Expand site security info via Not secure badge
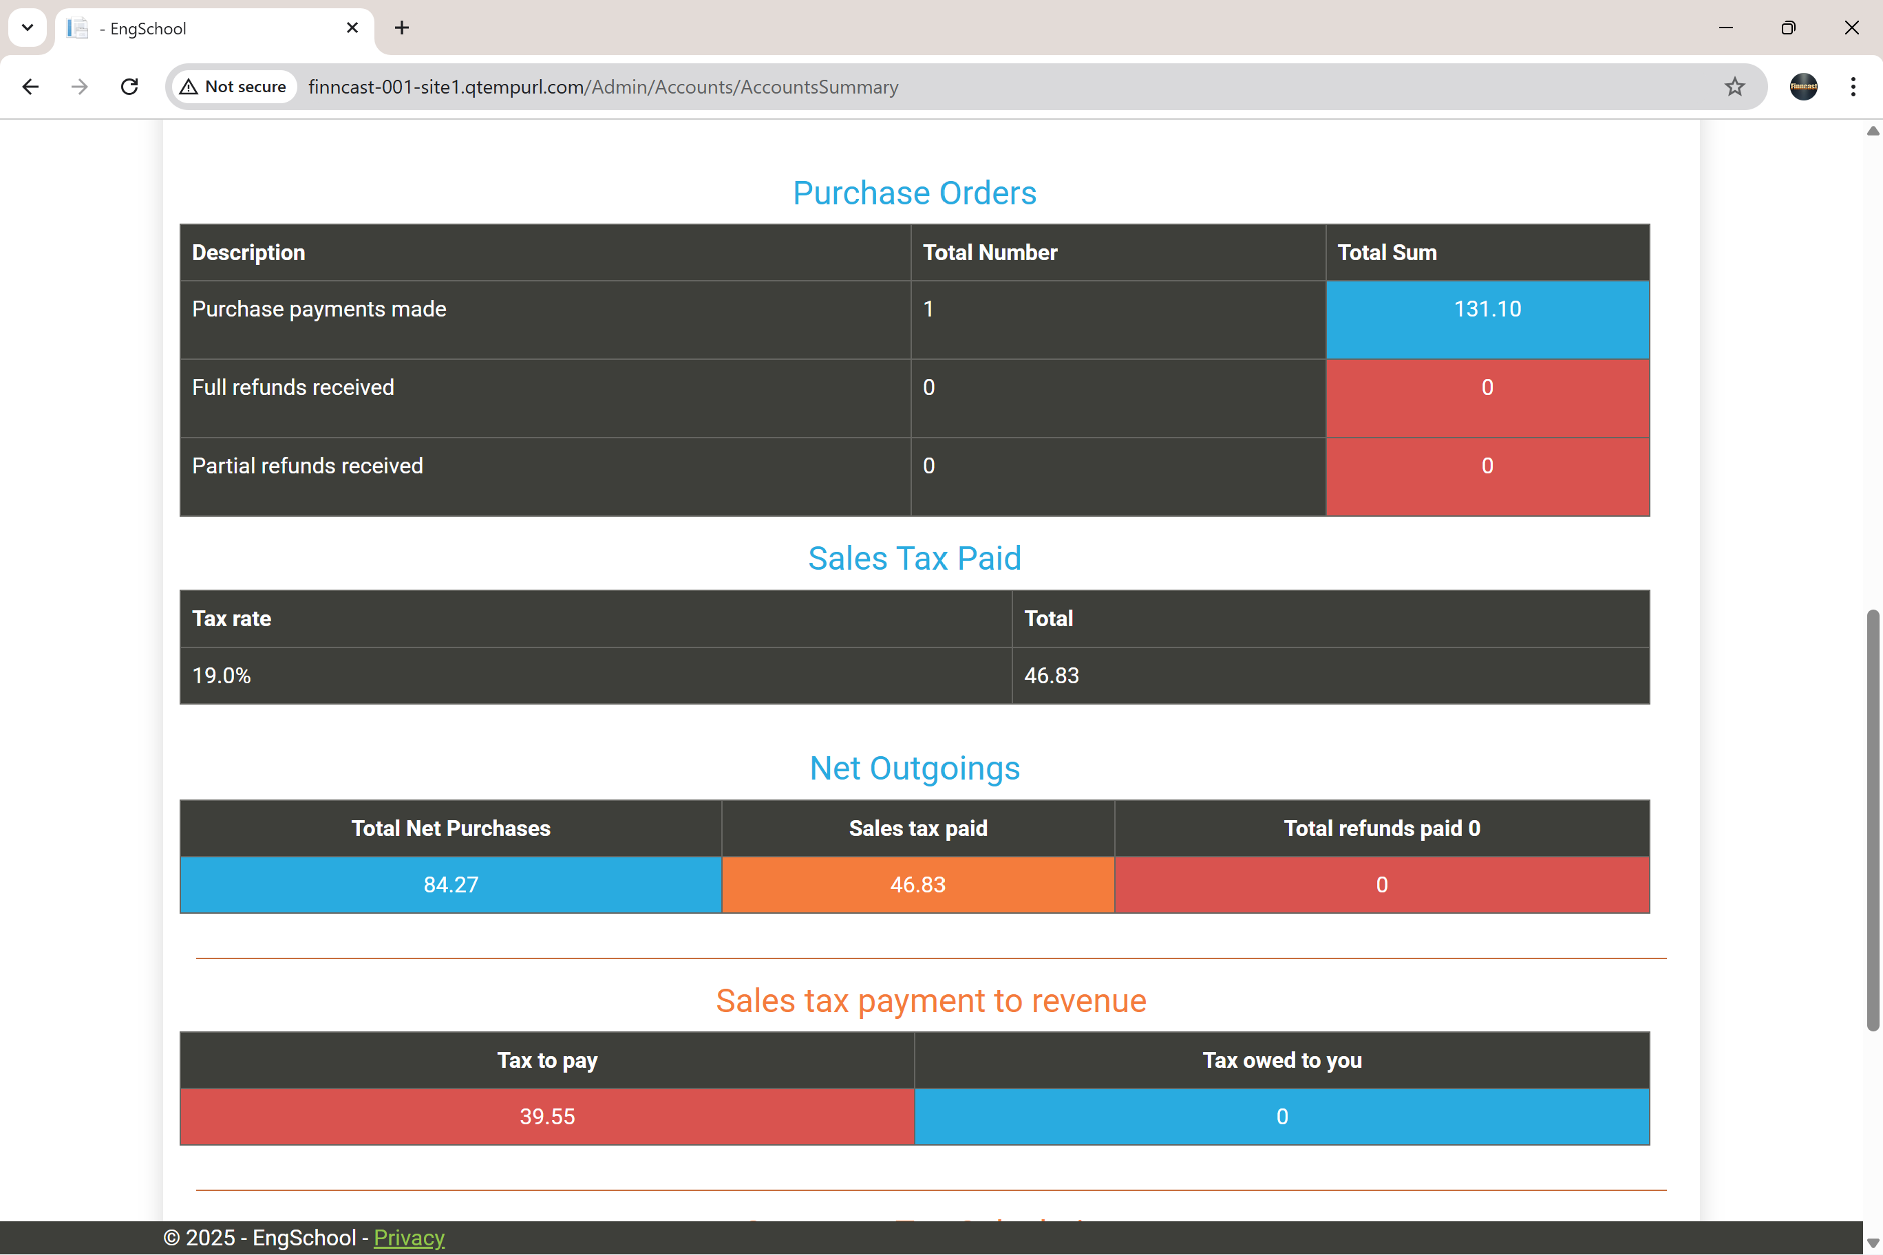Screen dimensions: 1883x1255 pyautogui.click(x=232, y=87)
